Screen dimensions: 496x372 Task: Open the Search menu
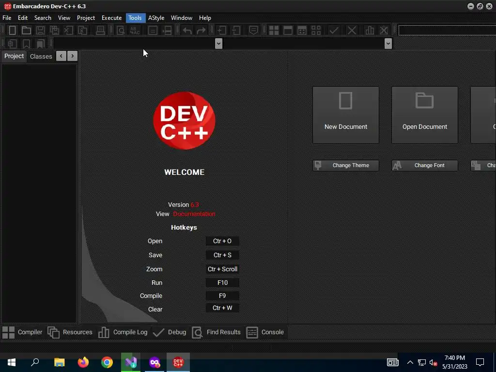(x=43, y=18)
